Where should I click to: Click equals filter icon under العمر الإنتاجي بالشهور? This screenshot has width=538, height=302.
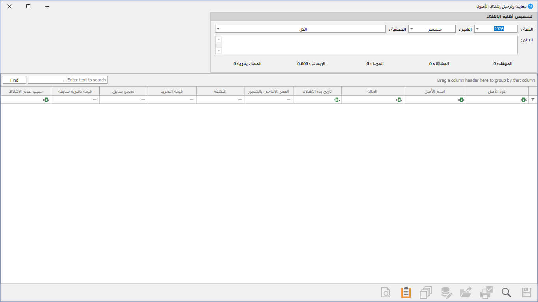click(288, 100)
